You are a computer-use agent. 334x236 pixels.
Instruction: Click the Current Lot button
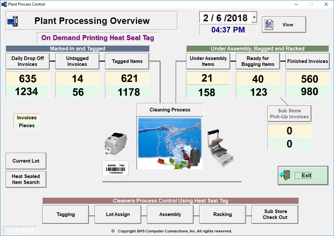(26, 161)
